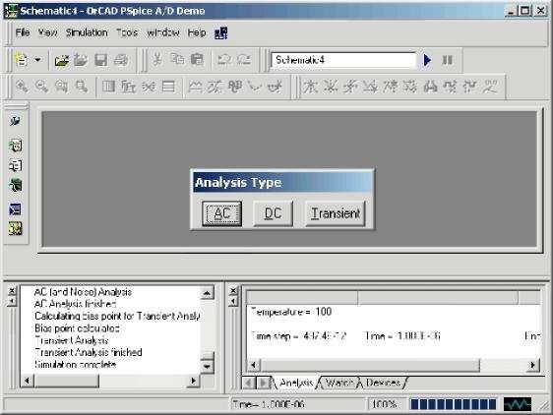
Task: Click the output log horizontal scroll right arrow
Action: 193,381
